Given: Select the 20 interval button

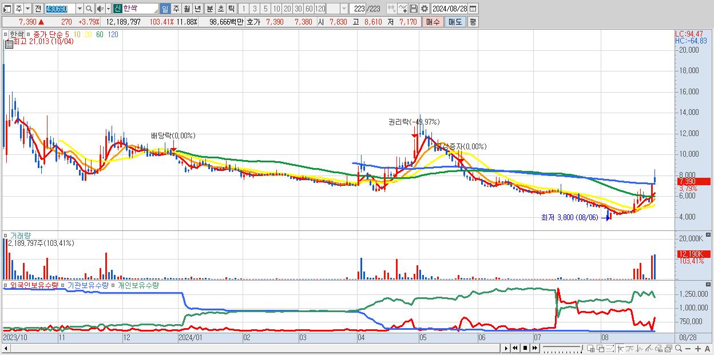Looking at the screenshot, I should [287, 9].
